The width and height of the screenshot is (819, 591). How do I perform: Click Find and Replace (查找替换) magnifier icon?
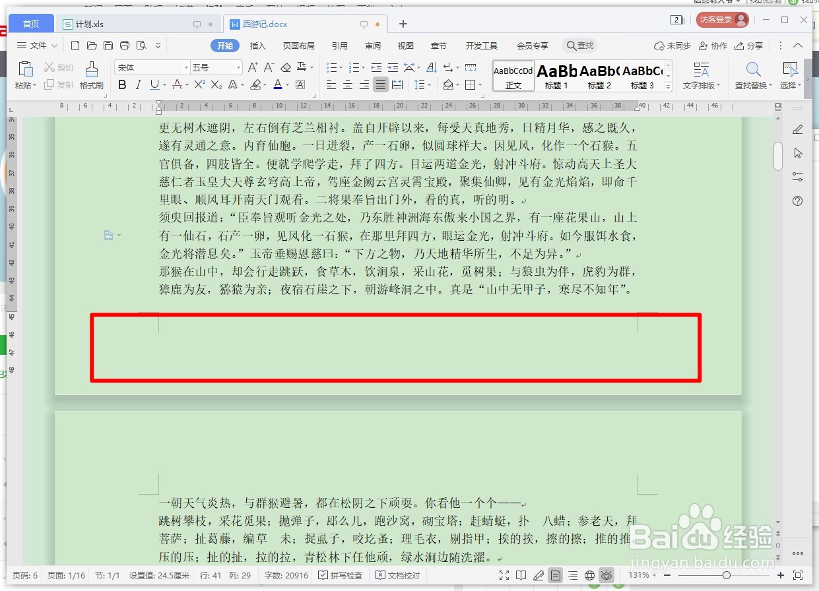pyautogui.click(x=754, y=69)
